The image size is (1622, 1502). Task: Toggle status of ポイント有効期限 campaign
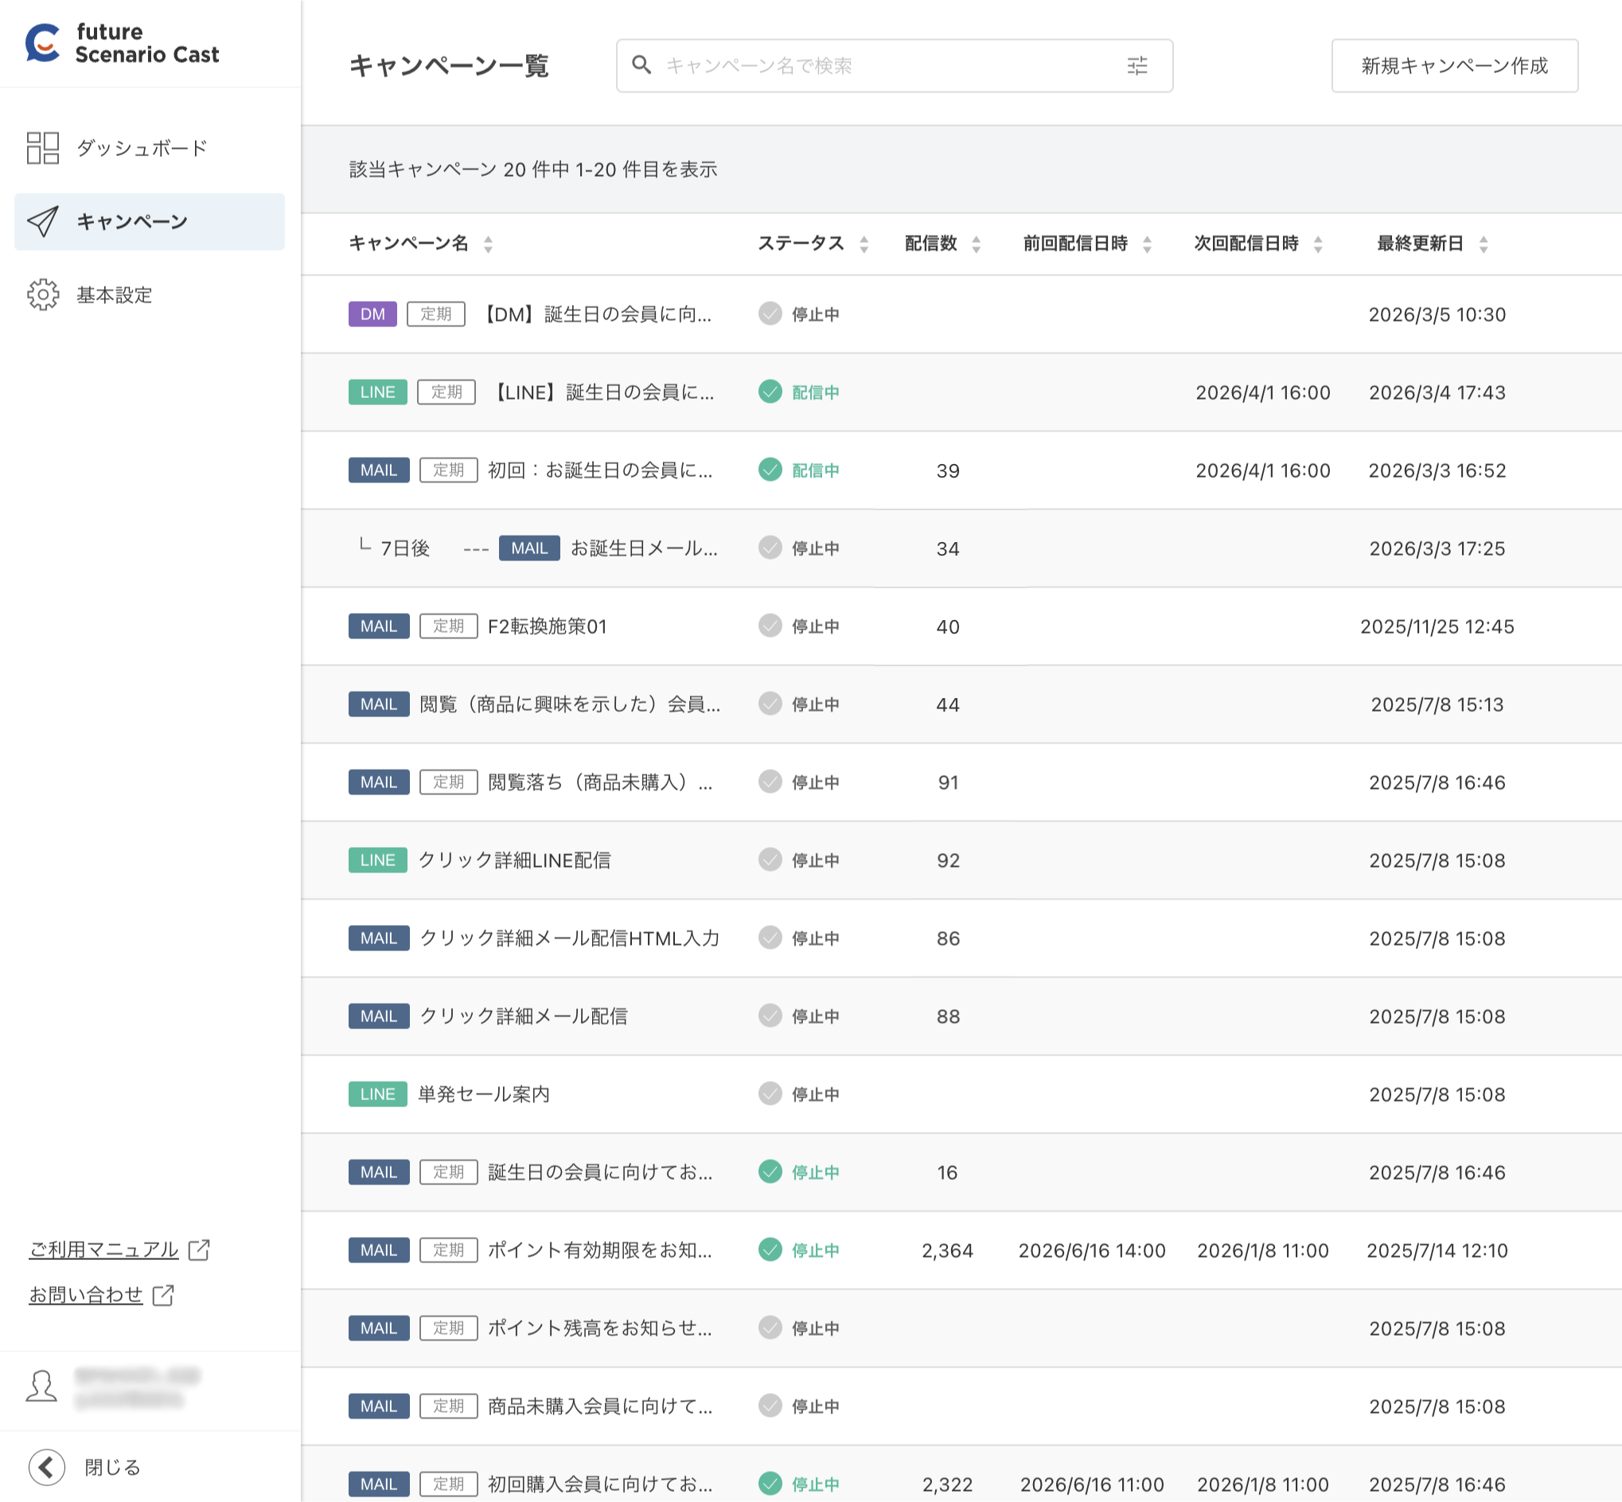(770, 1250)
